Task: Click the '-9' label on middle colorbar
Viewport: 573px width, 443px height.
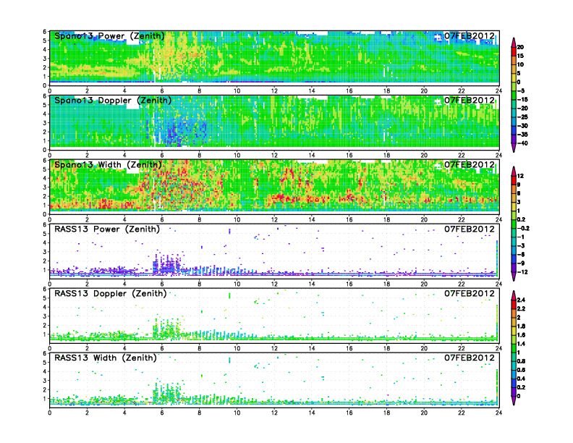Action: 521,263
